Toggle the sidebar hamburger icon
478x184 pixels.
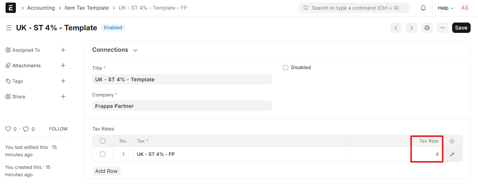9,28
